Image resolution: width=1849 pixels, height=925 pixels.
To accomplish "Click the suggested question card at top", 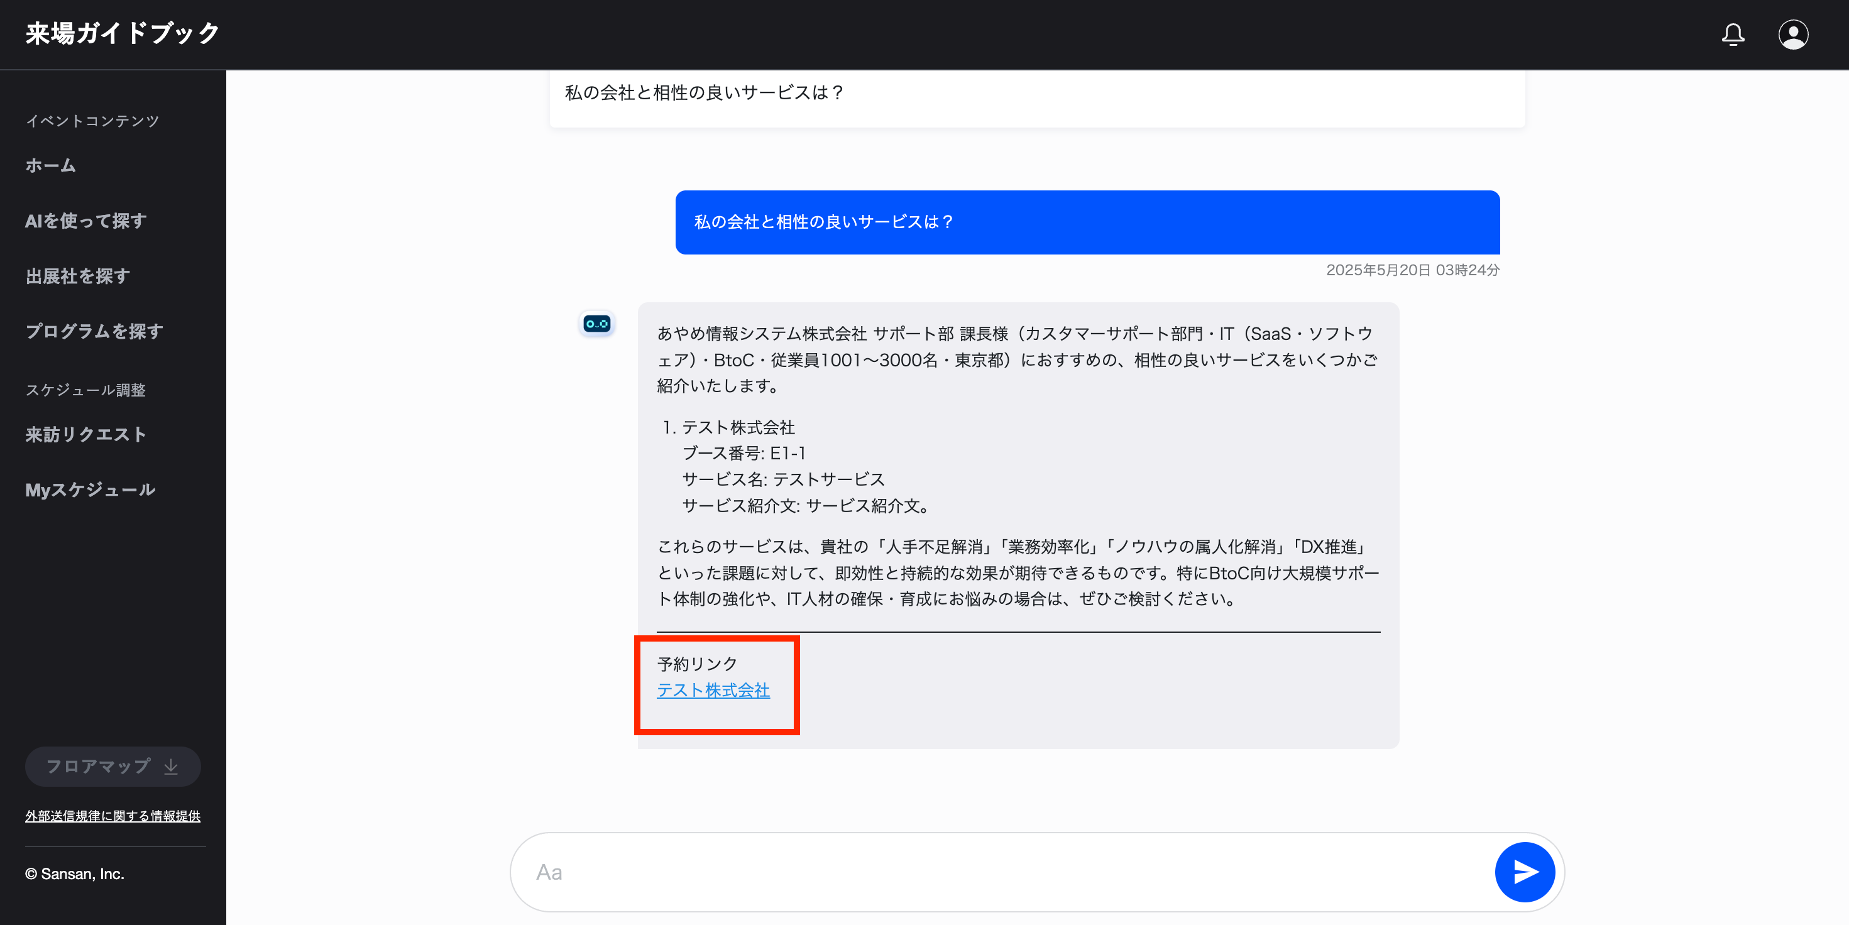I will click(x=1037, y=98).
